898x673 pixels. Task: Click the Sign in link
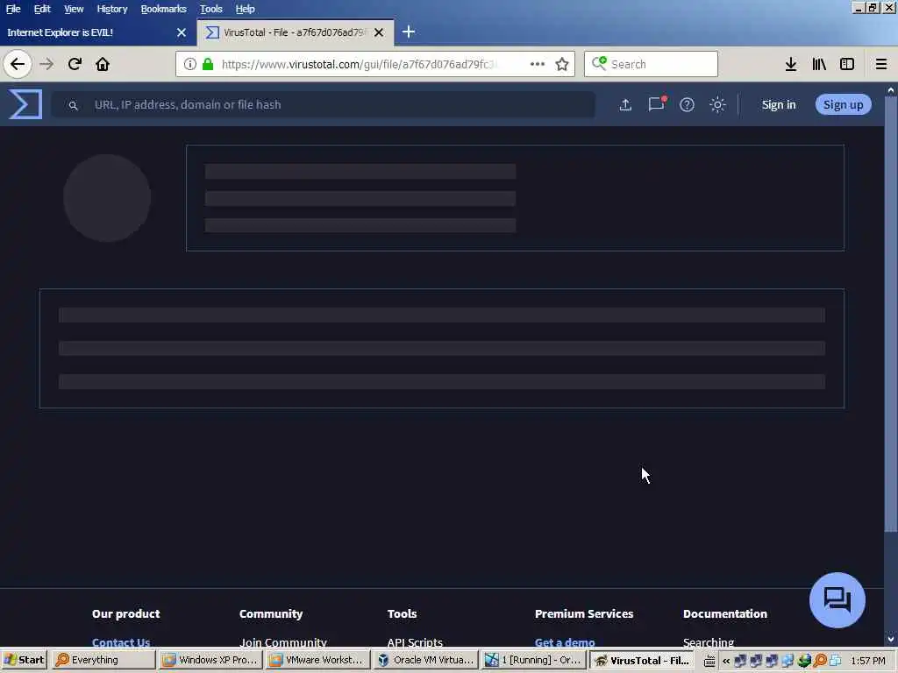click(779, 105)
